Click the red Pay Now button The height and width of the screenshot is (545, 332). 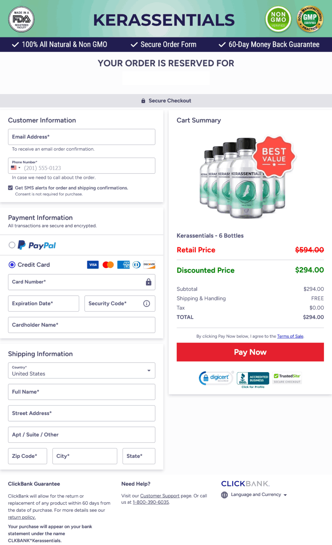coord(250,352)
